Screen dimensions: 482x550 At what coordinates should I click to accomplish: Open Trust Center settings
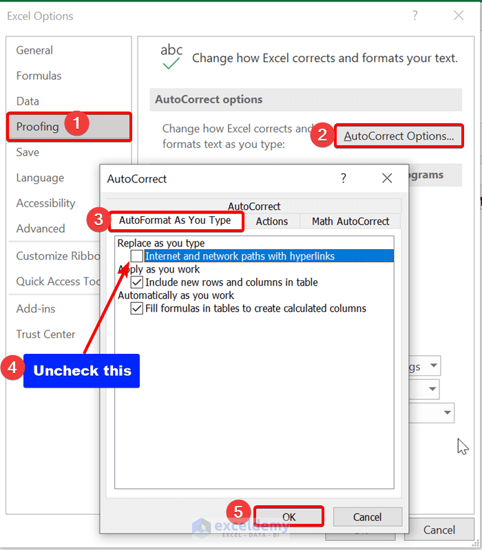[45, 335]
